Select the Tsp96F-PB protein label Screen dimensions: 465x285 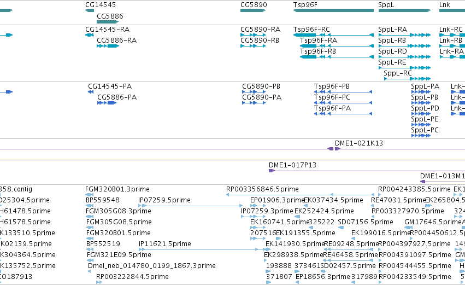click(x=332, y=86)
